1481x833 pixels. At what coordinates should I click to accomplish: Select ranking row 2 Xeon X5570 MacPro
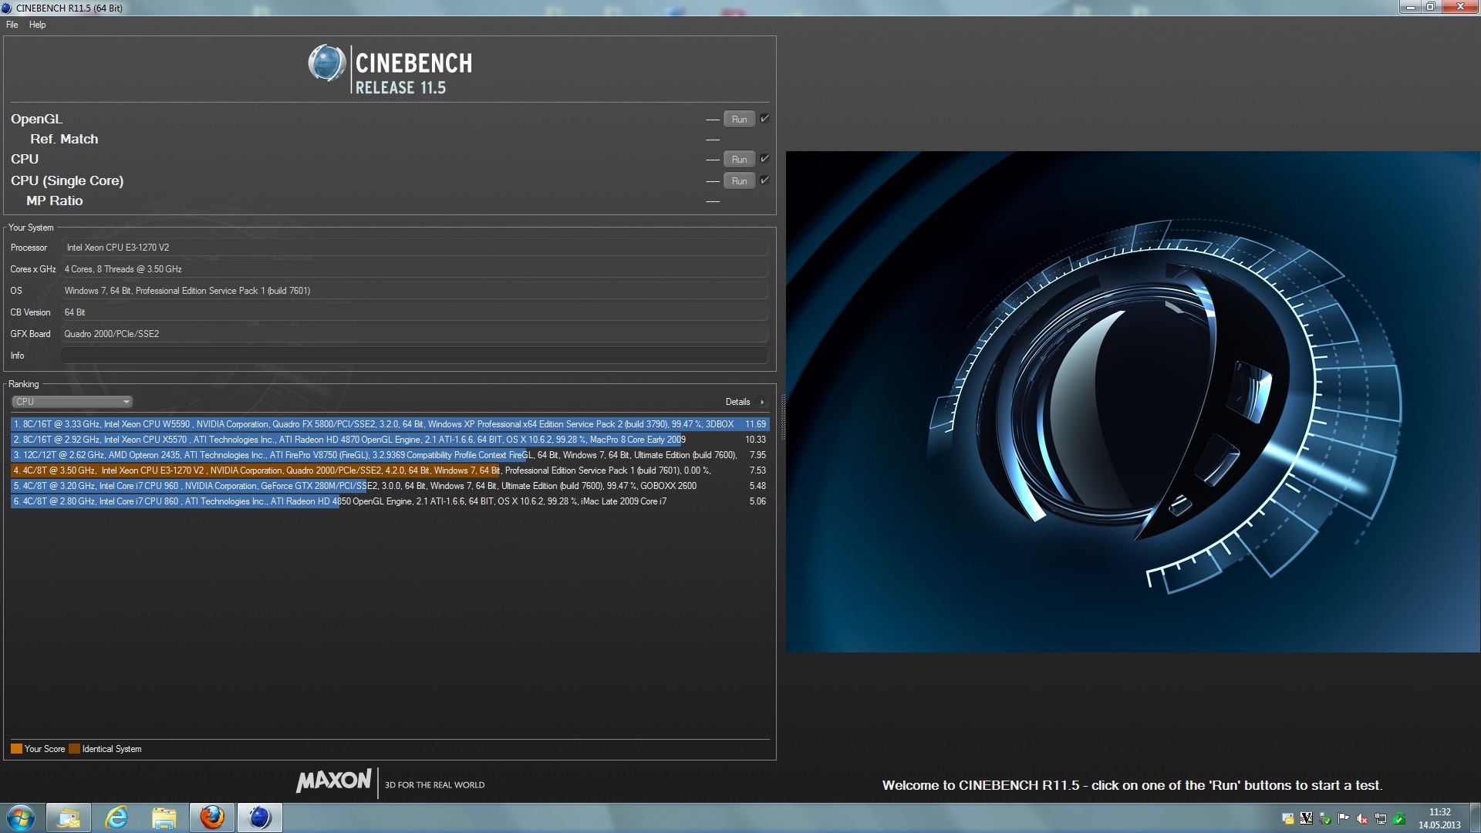[390, 440]
